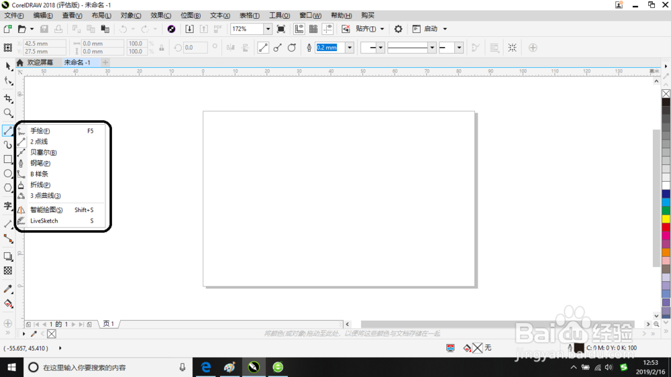
Task: Select the Zoom magnifier tool
Action: pyautogui.click(x=8, y=113)
